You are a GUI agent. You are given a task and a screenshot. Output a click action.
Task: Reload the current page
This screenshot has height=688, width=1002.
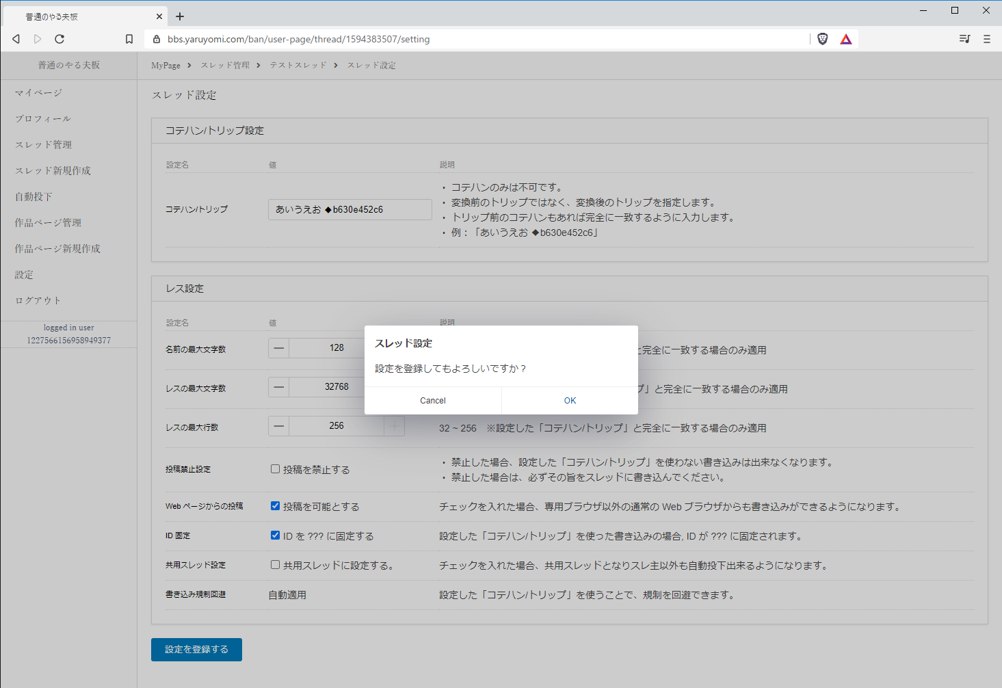pos(60,39)
